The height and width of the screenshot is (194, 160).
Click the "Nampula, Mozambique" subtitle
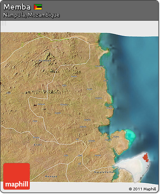(31, 15)
